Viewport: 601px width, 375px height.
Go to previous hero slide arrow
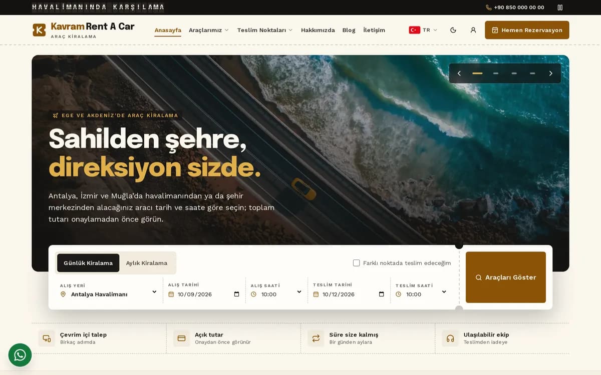point(459,73)
